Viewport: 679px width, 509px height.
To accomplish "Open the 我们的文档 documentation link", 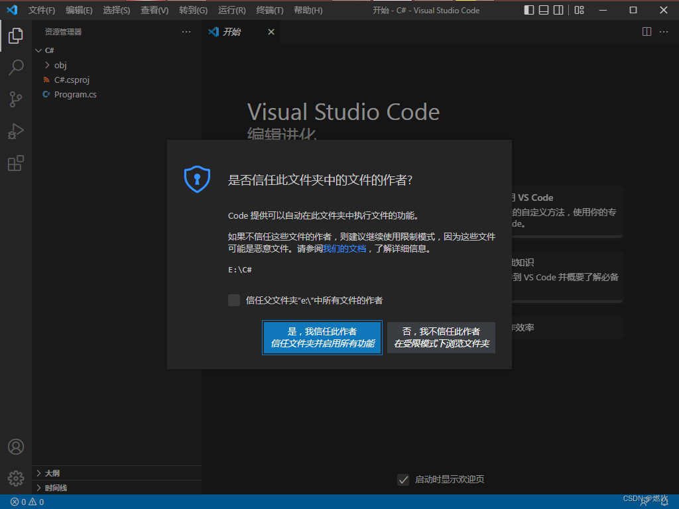I will (345, 249).
